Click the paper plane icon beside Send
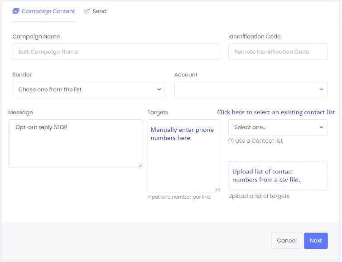Screen dimensions: 342x262 [87, 11]
